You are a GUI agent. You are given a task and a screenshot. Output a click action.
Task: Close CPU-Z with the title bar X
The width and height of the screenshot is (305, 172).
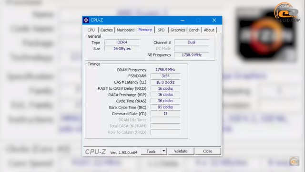214,20
